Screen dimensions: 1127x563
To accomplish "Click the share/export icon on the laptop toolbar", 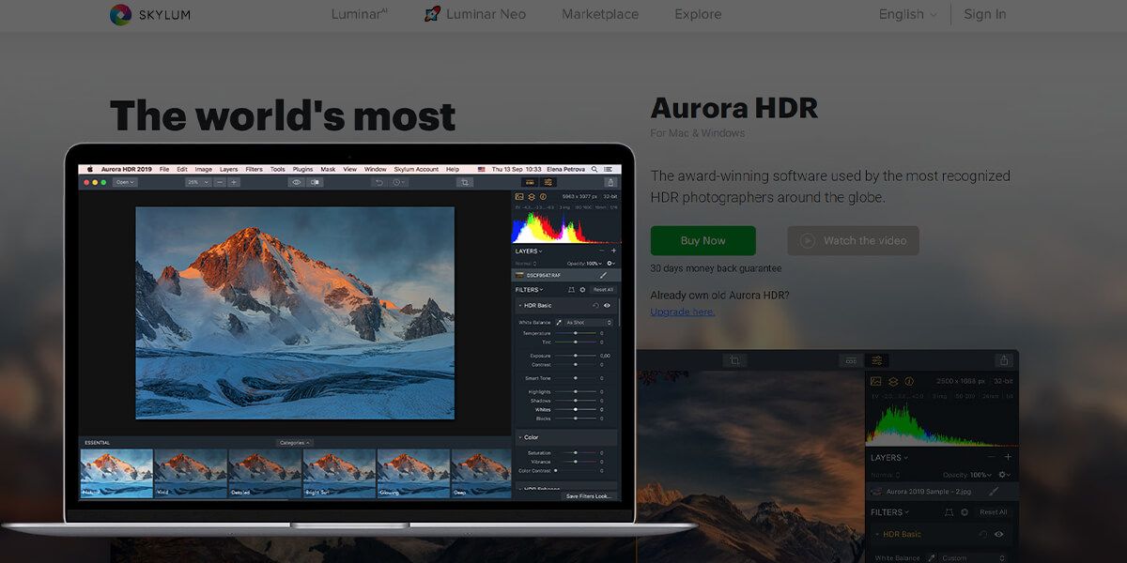I will (x=610, y=182).
